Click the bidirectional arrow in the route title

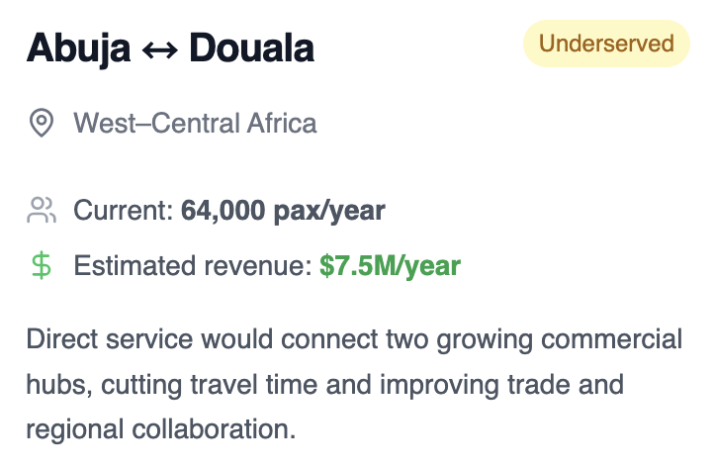(x=160, y=49)
